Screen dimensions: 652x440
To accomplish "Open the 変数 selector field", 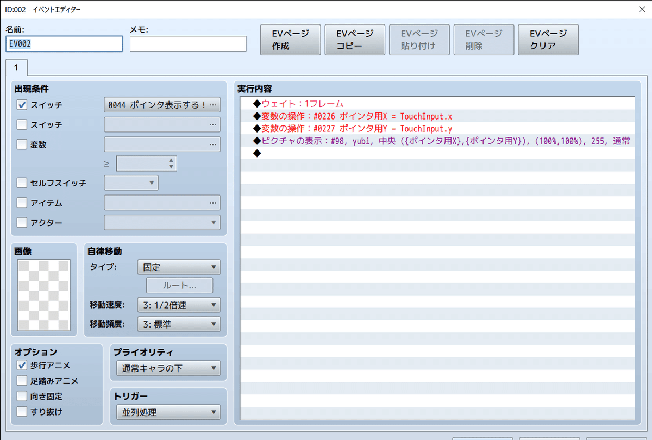I will 162,144.
